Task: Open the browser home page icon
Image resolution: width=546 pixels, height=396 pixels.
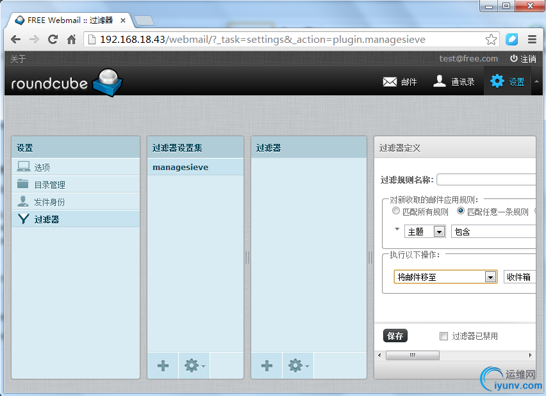Action: [x=71, y=39]
